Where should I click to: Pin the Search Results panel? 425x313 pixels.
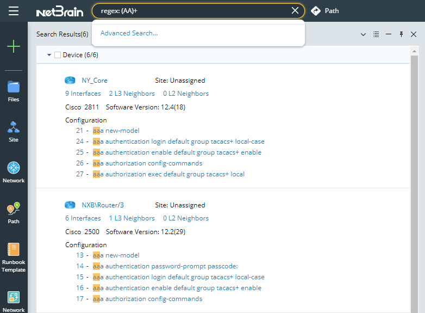401,34
